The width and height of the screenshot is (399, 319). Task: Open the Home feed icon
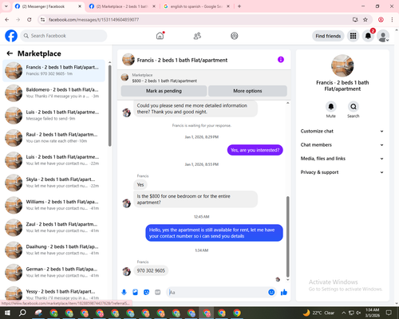pos(160,36)
